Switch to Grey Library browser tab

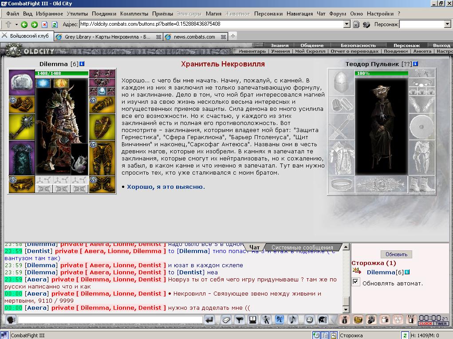click(108, 37)
